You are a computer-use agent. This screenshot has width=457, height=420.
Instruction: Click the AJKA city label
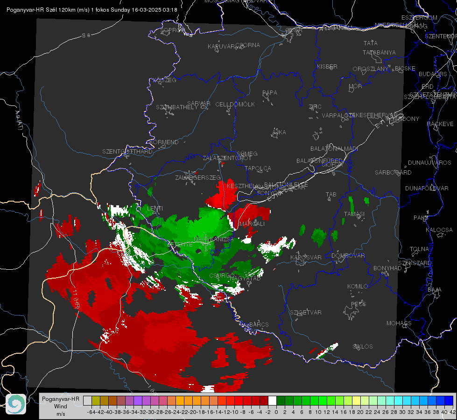click(x=279, y=133)
